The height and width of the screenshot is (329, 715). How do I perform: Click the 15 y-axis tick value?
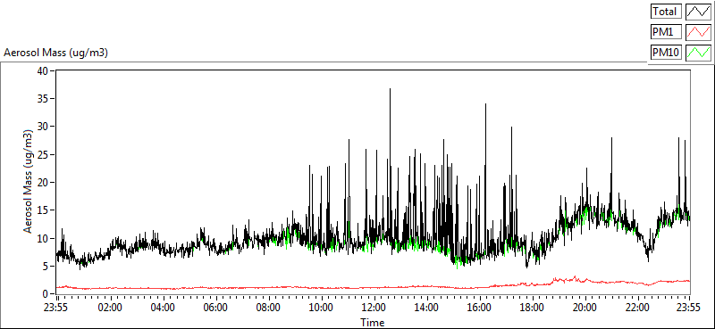point(44,210)
